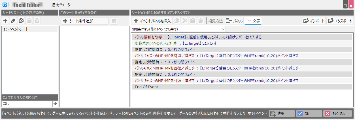Switch editing mode to 文字
Viewport: 355px width, 120px height.
click(x=253, y=21)
